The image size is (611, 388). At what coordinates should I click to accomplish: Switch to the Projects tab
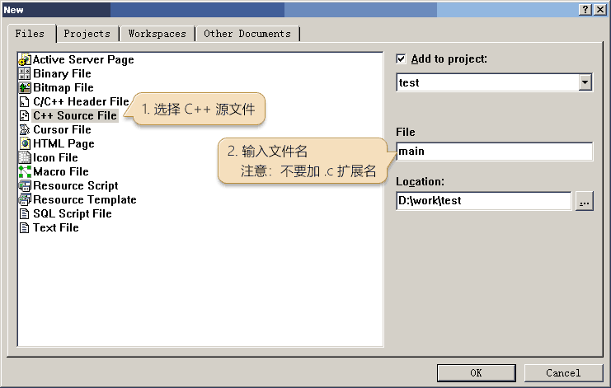point(87,34)
